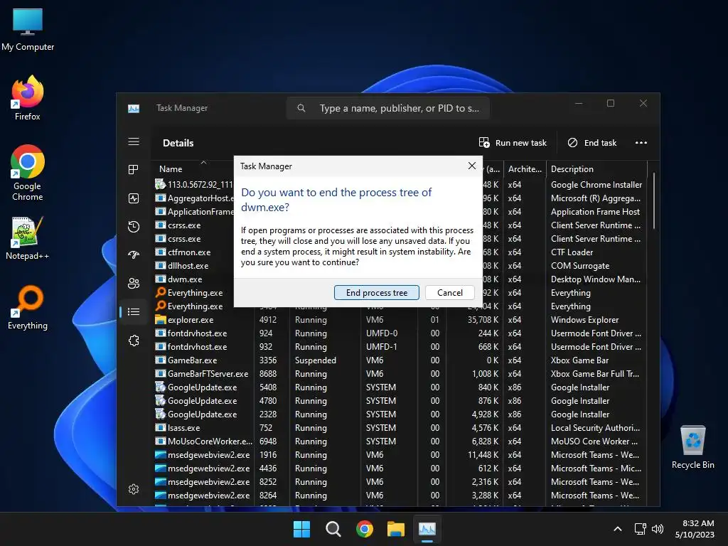Open Firefox desktop shortcut
The width and height of the screenshot is (728, 546).
pyautogui.click(x=28, y=98)
